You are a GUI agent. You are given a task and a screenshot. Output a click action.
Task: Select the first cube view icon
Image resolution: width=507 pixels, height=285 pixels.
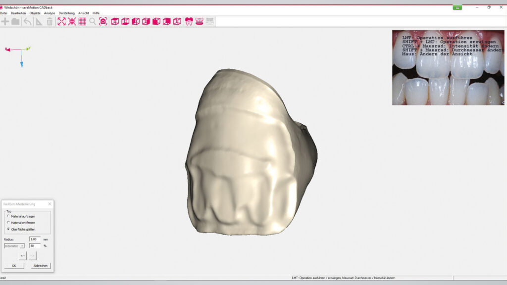coord(115,21)
